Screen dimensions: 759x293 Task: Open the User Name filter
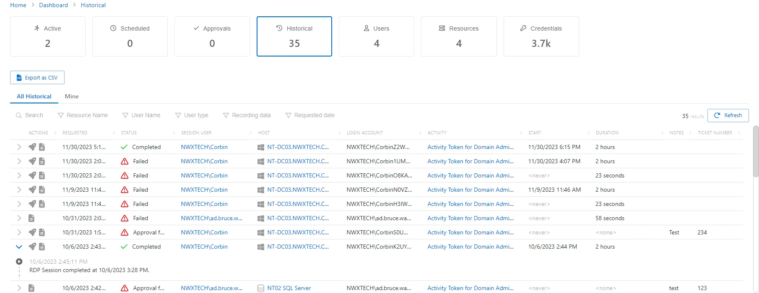tap(141, 115)
